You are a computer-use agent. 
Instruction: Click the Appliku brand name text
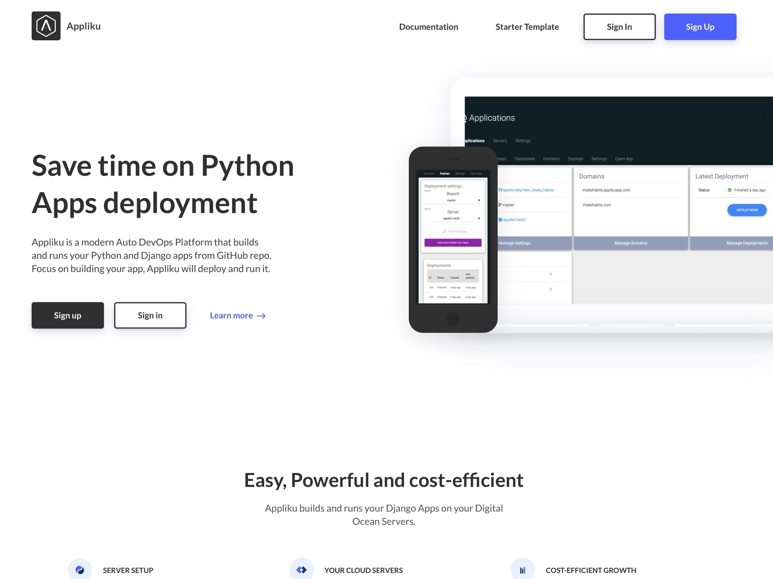point(83,26)
